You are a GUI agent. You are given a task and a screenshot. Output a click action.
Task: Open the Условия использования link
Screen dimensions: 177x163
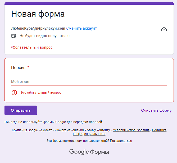[x=131, y=130]
